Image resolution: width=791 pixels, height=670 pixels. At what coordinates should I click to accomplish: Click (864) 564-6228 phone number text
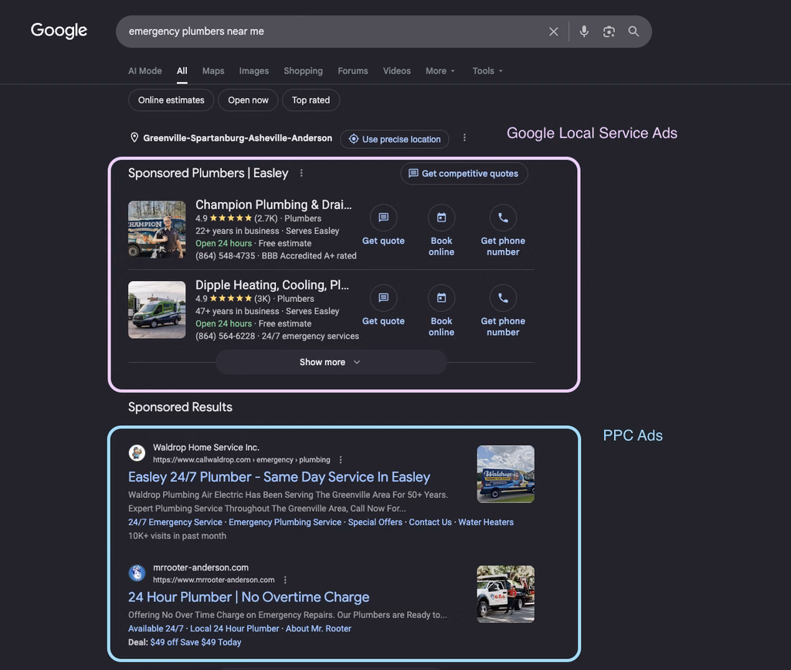[225, 337]
